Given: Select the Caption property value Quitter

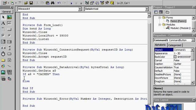Looking at the screenshot, I should (182, 64).
